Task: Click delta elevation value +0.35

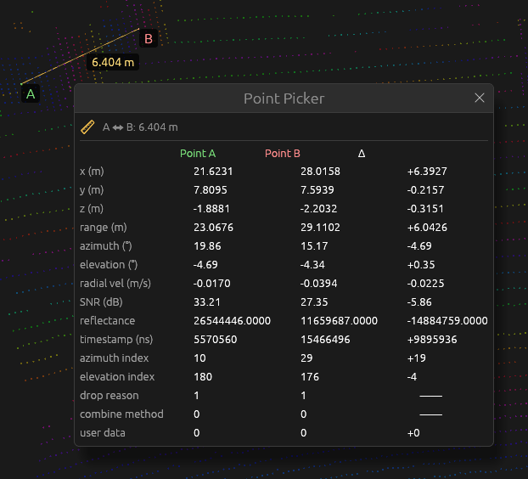Action: pos(421,265)
